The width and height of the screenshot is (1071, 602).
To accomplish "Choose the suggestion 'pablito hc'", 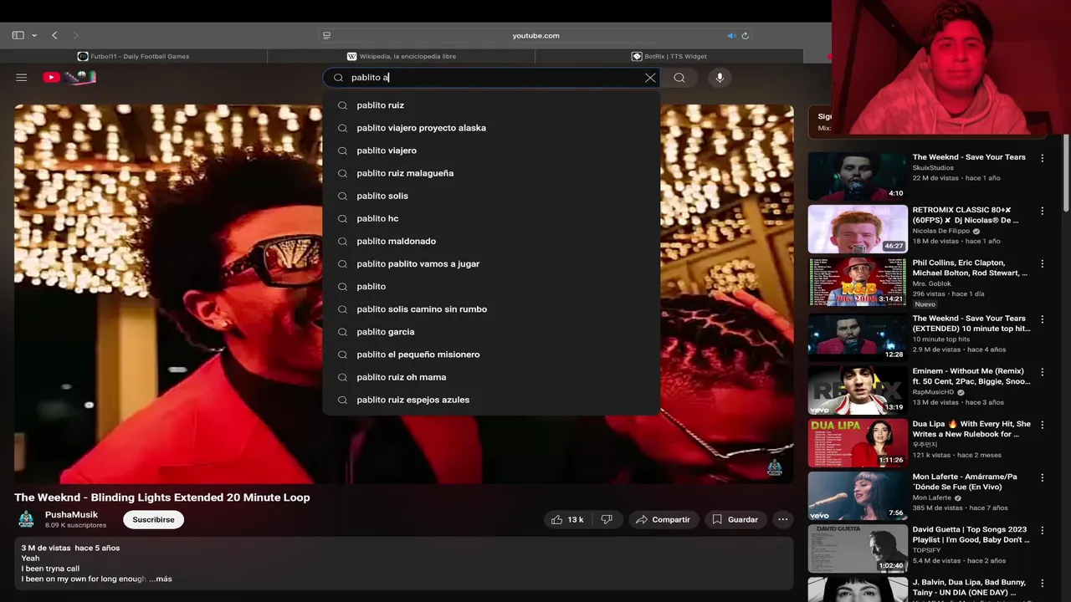I will pos(491,218).
